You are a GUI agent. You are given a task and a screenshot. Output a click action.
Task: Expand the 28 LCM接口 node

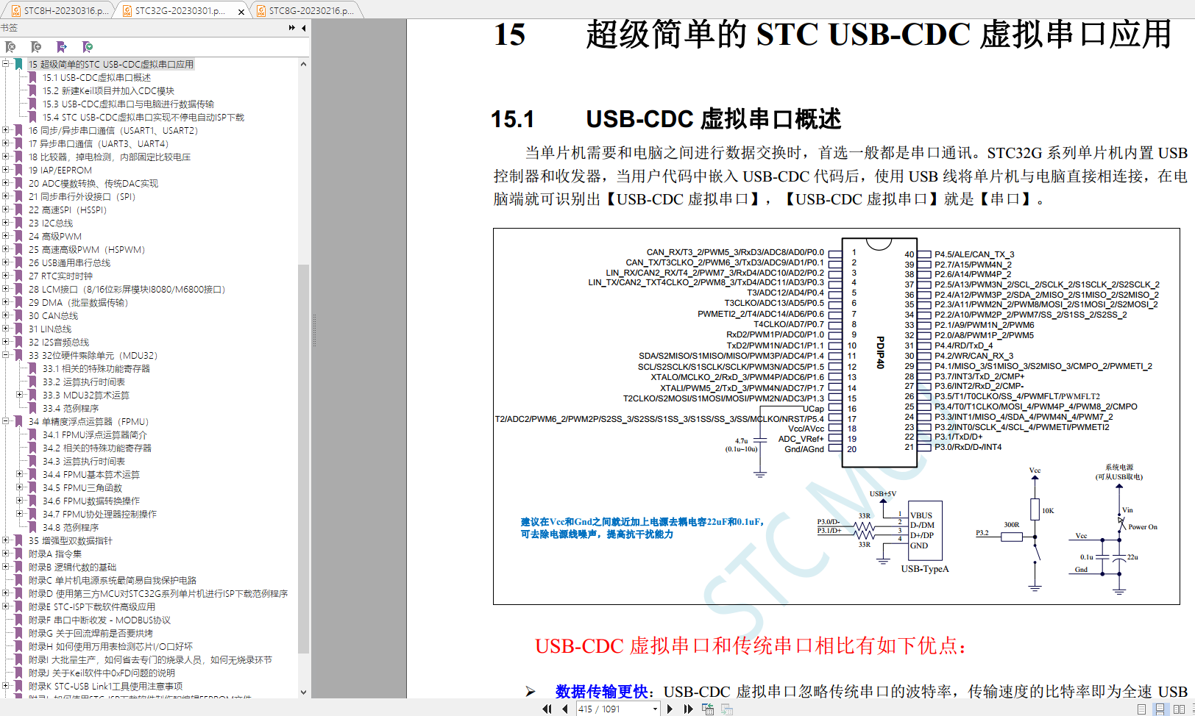[x=6, y=289]
